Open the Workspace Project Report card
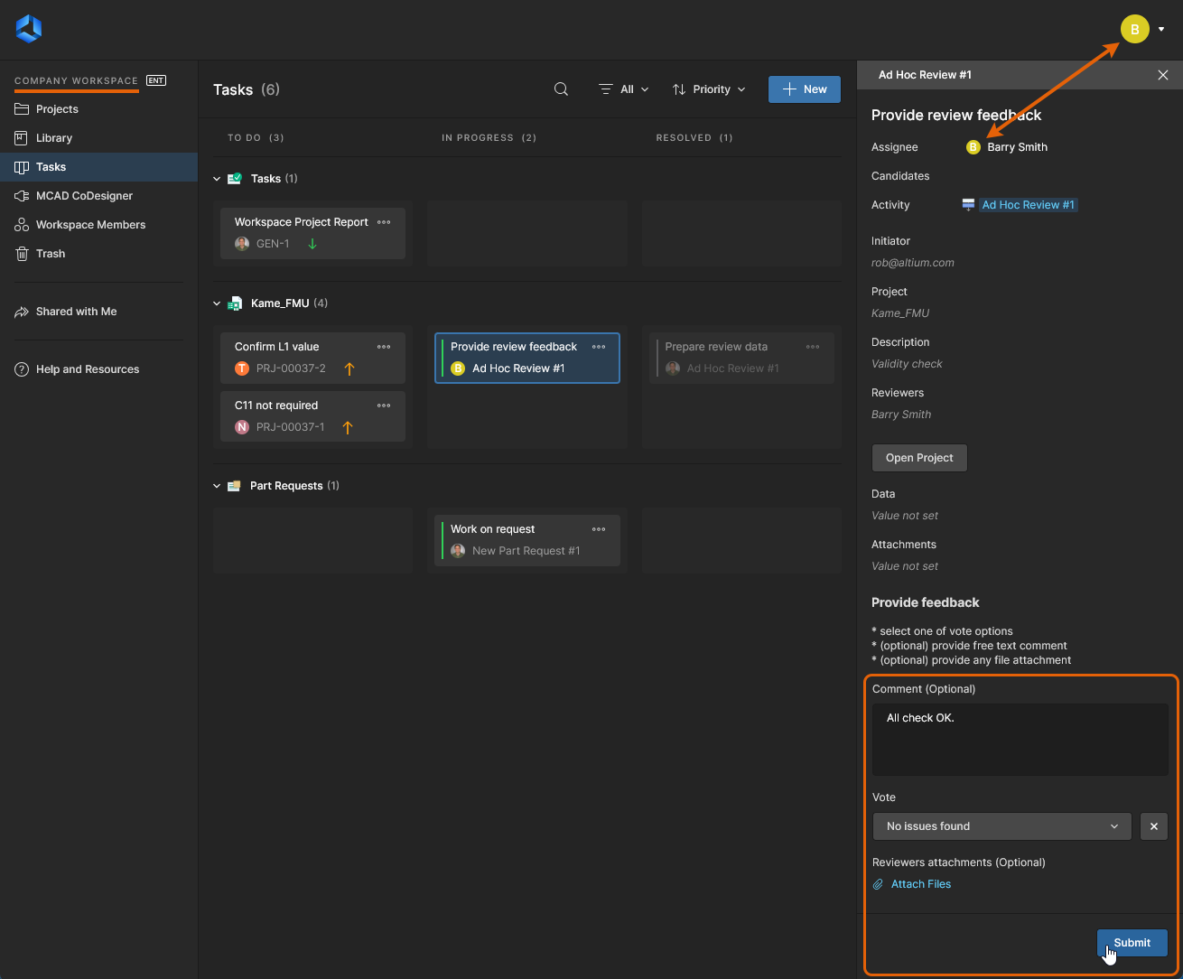1183x979 pixels. pos(312,233)
